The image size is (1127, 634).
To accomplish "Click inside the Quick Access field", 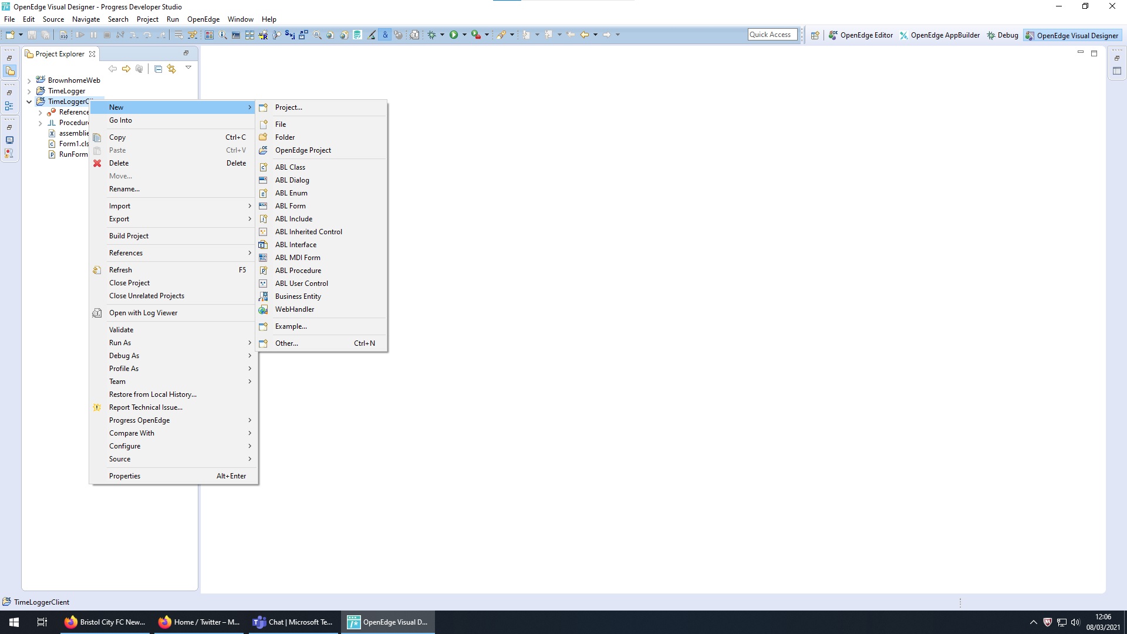I will tap(771, 34).
